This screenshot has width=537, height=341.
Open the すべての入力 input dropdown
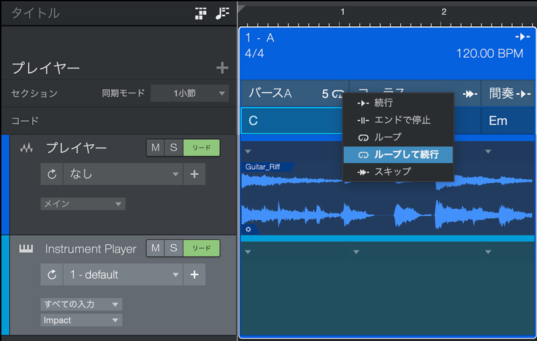81,304
